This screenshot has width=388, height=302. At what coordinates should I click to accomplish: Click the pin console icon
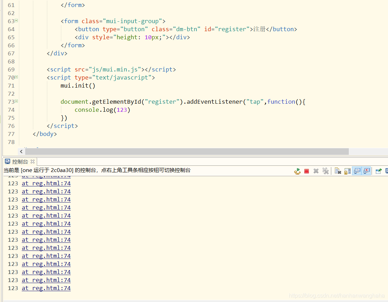[x=379, y=171]
